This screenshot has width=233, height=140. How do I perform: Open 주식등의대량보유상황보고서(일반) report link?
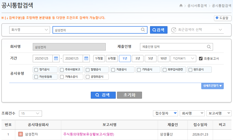pyautogui.click(x=89, y=134)
